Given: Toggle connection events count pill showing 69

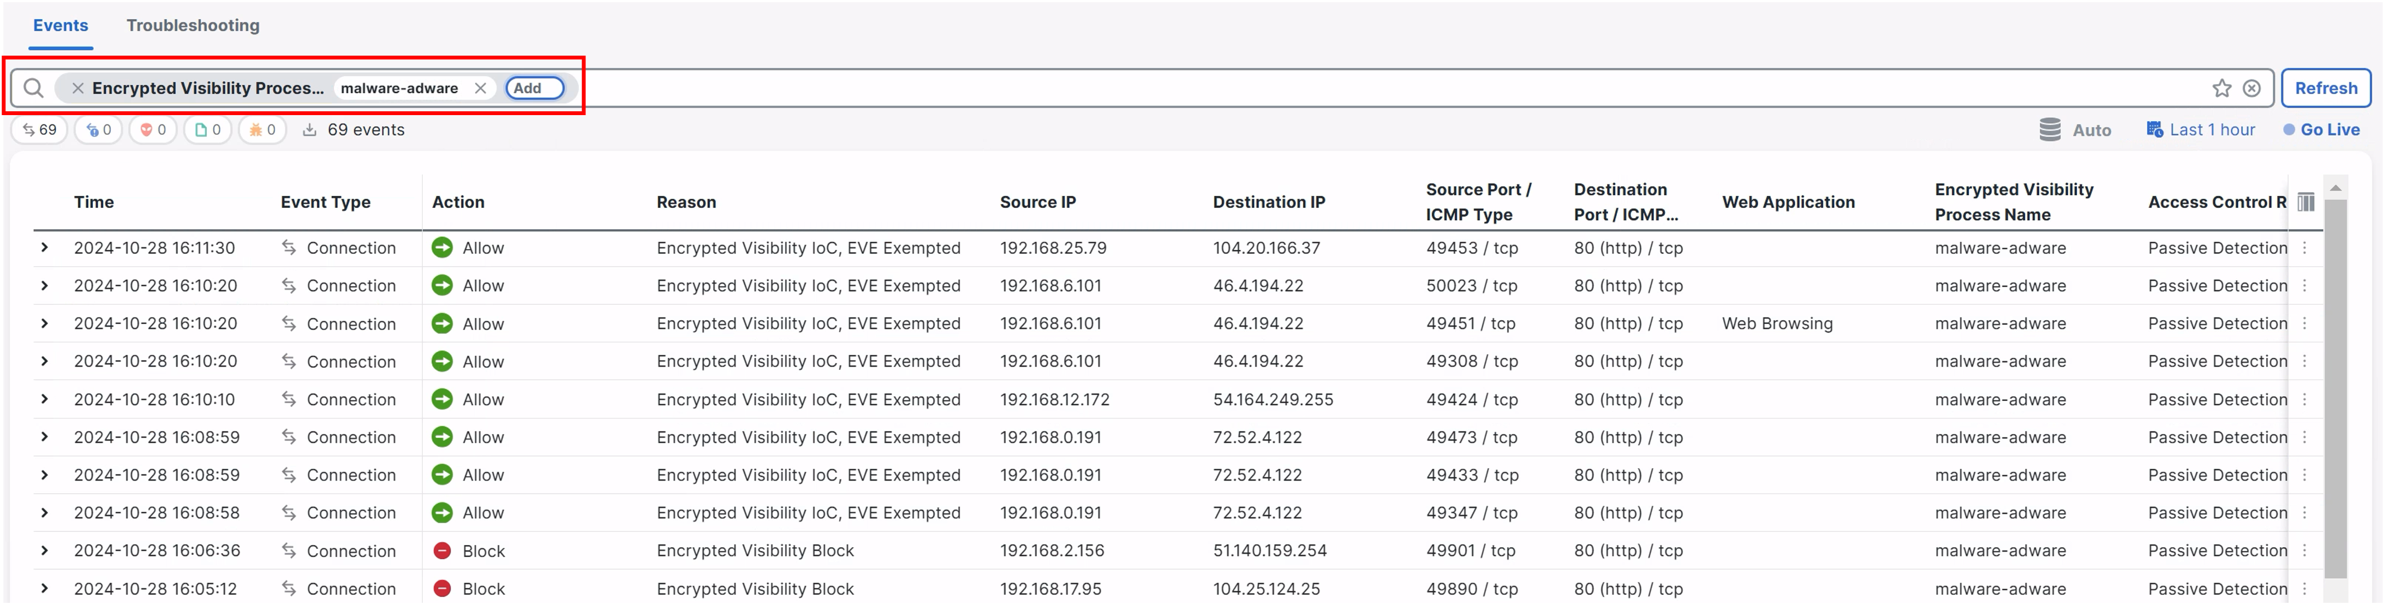Looking at the screenshot, I should pyautogui.click(x=40, y=129).
